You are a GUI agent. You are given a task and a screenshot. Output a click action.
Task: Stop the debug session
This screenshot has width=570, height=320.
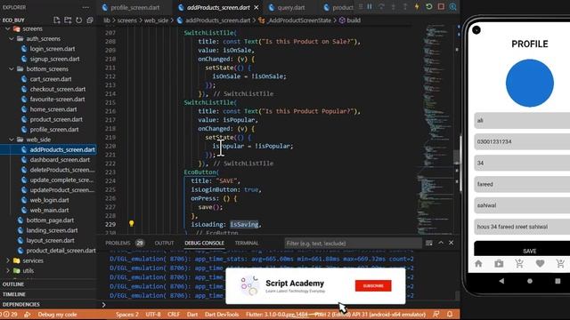[x=441, y=7]
